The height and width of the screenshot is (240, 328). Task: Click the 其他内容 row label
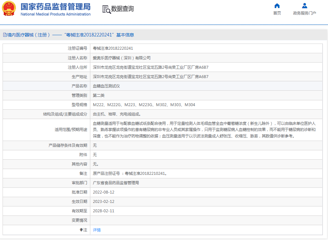[79, 164]
